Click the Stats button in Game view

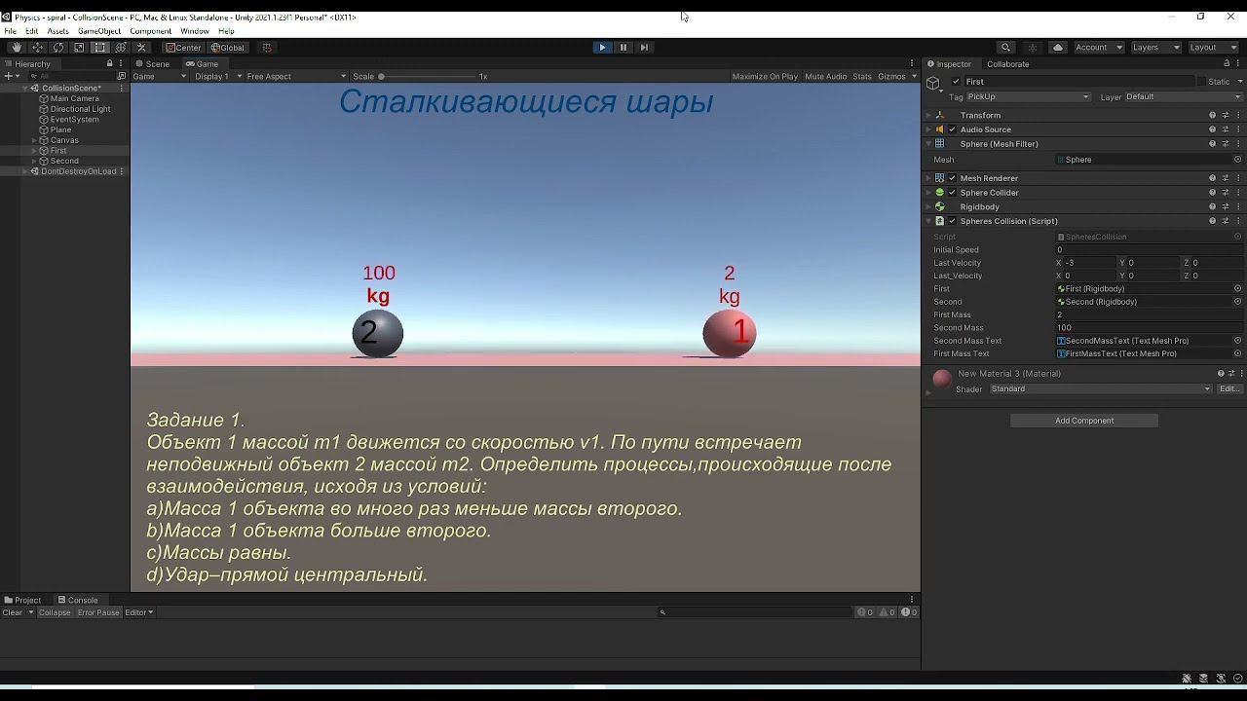point(862,76)
